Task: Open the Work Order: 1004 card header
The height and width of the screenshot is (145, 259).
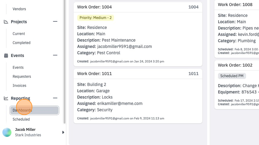Action: pyautogui.click(x=138, y=7)
